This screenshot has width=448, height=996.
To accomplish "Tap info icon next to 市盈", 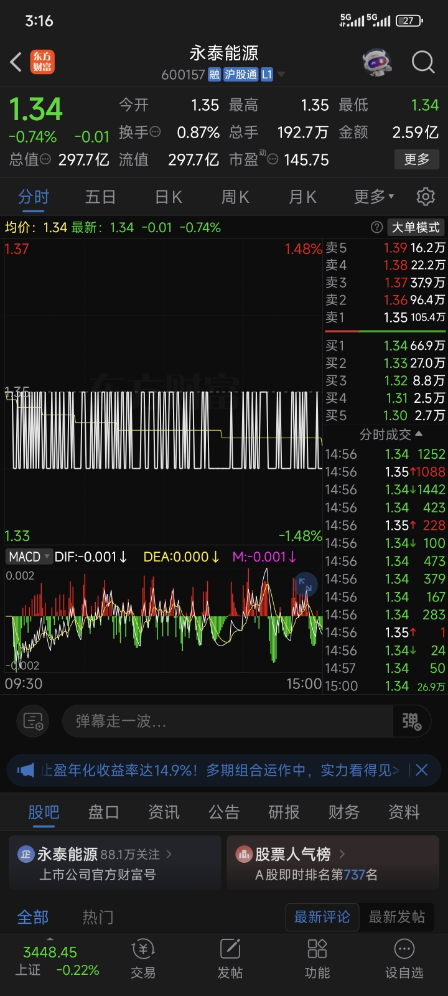I will pos(273,160).
